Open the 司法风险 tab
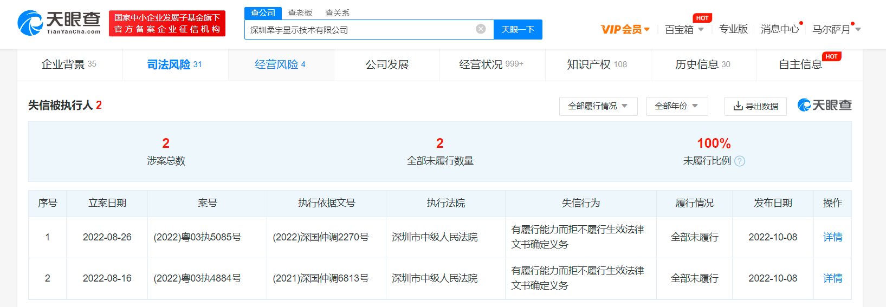Screen dimensions: 886x307 [x=175, y=64]
